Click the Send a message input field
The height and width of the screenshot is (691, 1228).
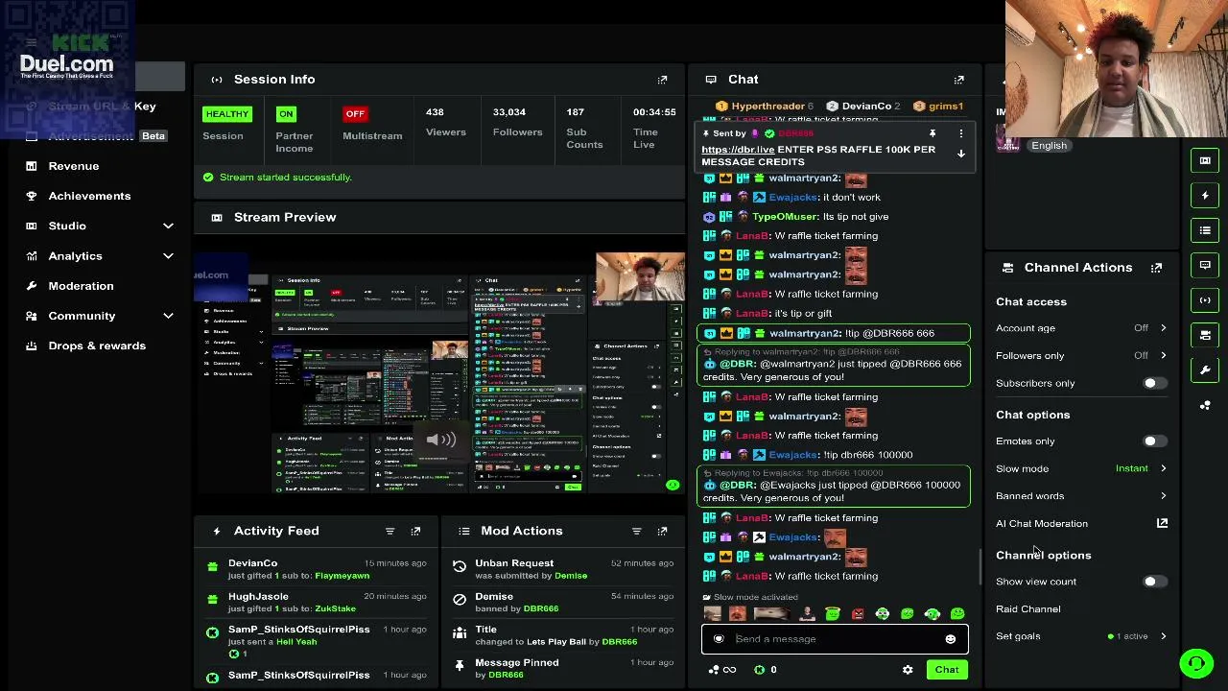click(835, 639)
